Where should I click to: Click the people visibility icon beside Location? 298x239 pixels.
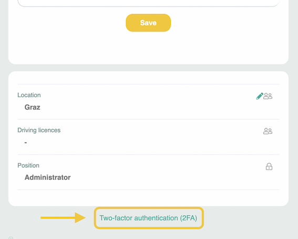268,96
